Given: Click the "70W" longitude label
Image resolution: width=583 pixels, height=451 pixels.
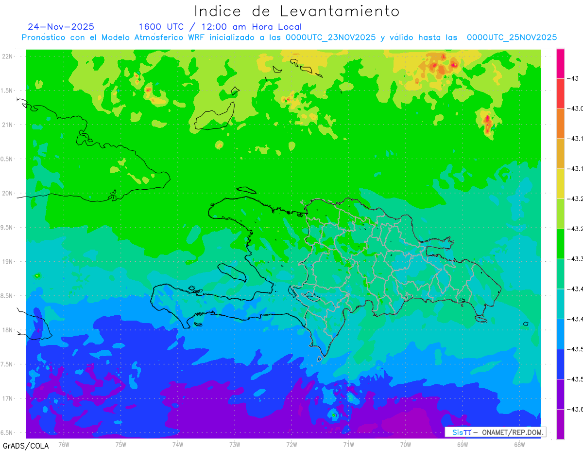Looking at the screenshot, I should (x=405, y=444).
